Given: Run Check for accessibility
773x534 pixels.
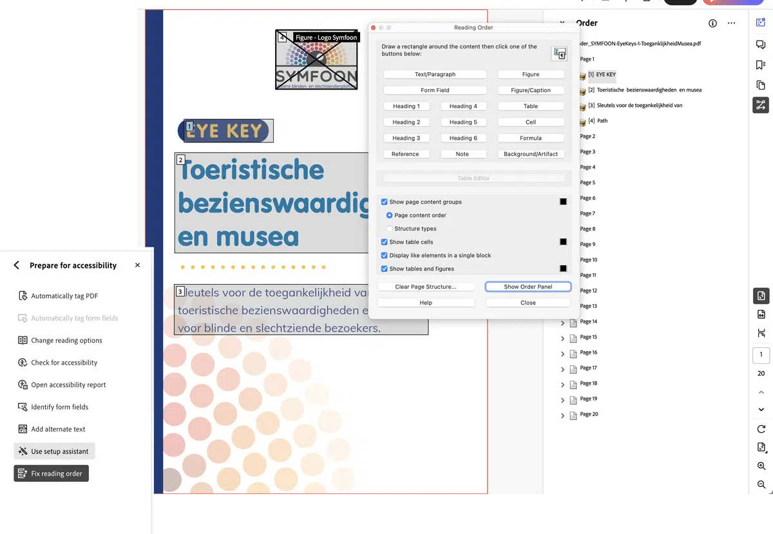Looking at the screenshot, I should point(57,363).
